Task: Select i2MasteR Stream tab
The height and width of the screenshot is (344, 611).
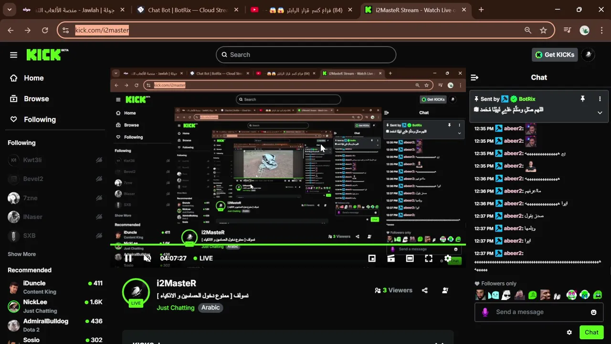Action: pos(415,10)
